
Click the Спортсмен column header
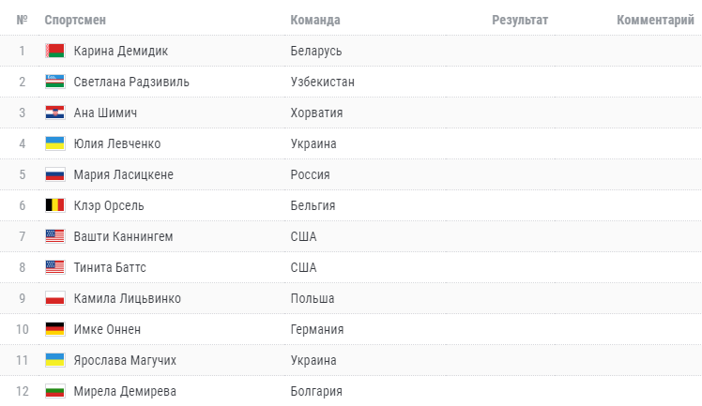tap(74, 20)
